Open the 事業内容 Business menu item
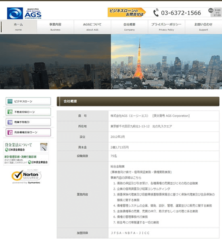 55,27
